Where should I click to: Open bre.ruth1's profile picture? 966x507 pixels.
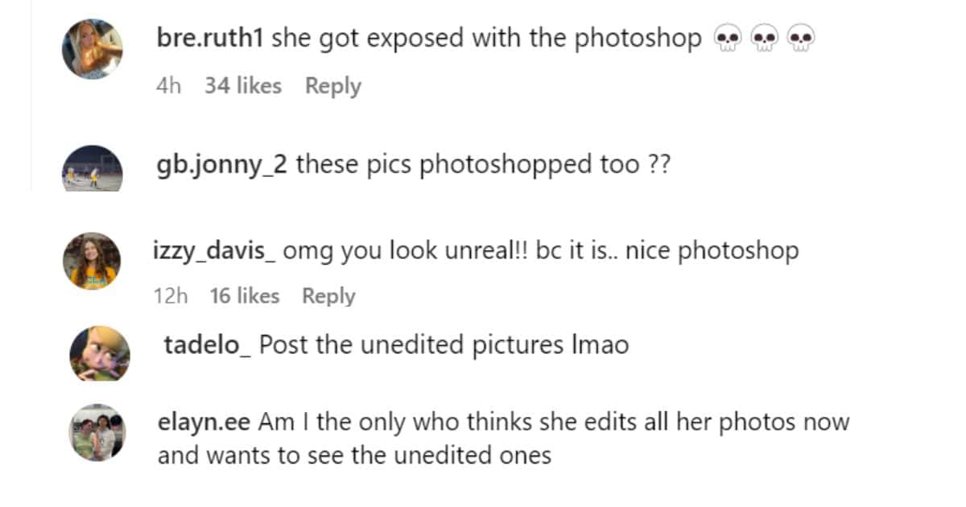(x=93, y=49)
